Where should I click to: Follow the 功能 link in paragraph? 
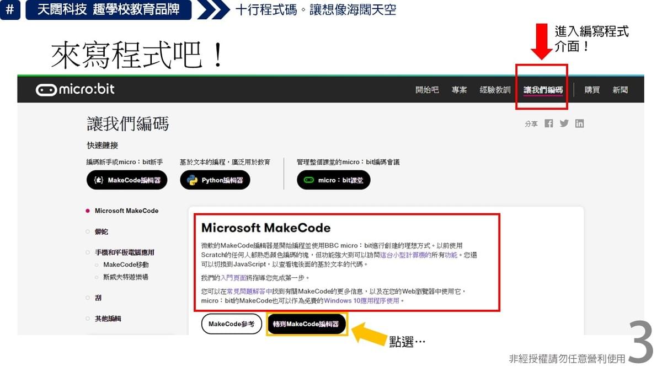click(451, 255)
